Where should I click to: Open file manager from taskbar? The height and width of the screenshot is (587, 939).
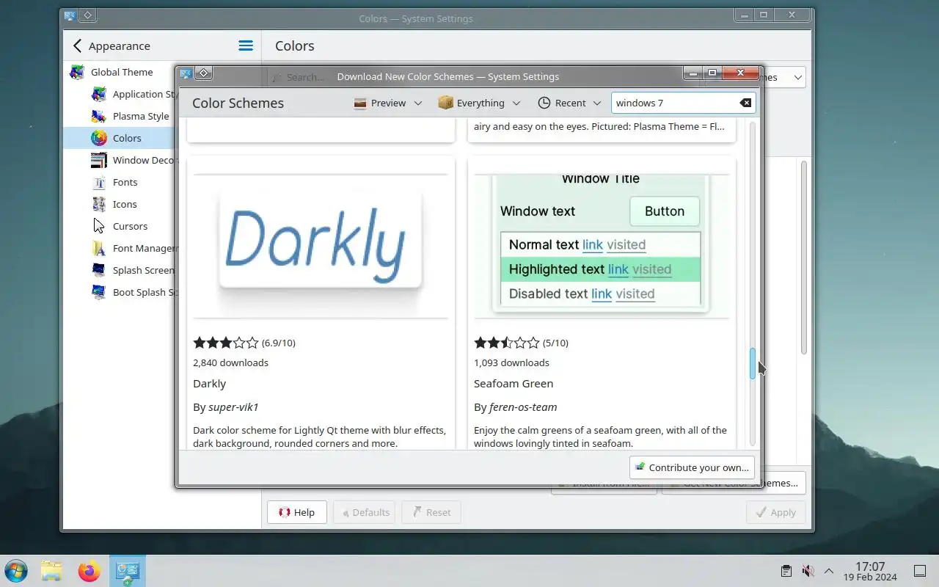coord(51,571)
